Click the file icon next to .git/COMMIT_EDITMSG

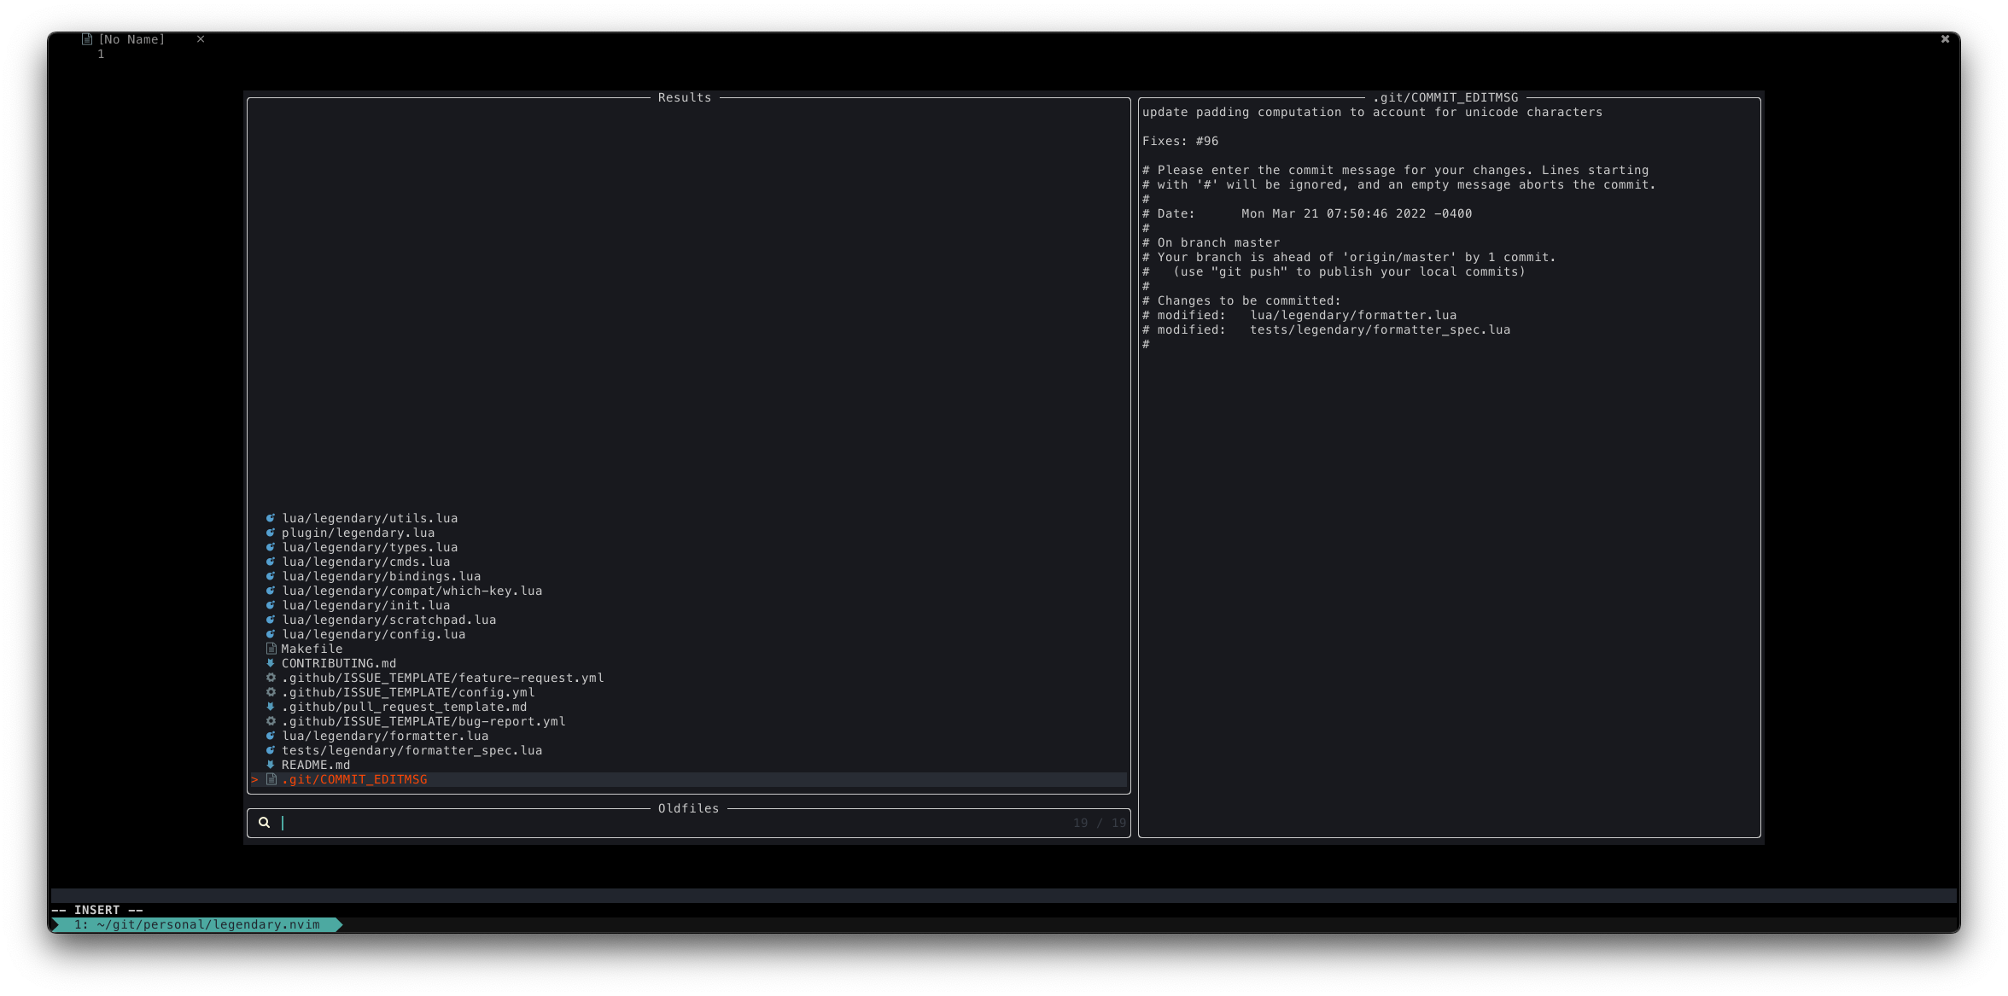point(270,779)
